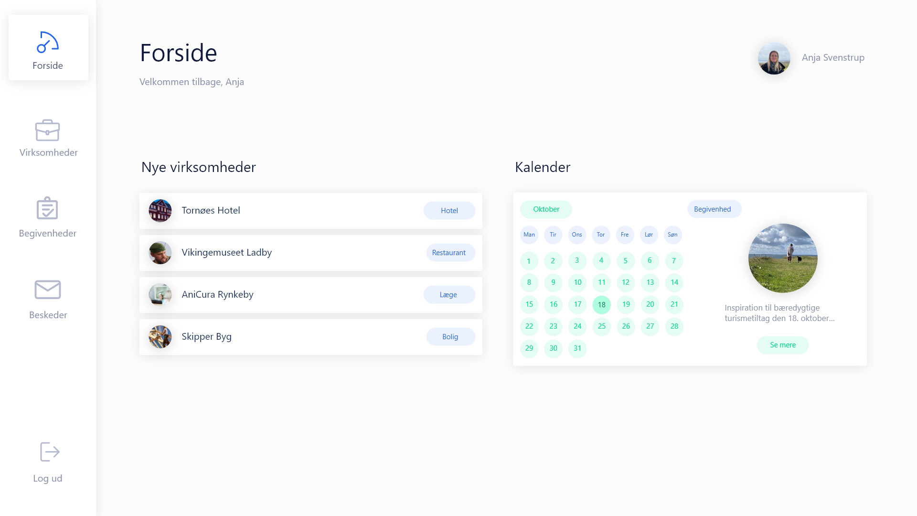Open the Forside dashboard icon
Image resolution: width=917 pixels, height=516 pixels.
tap(48, 42)
